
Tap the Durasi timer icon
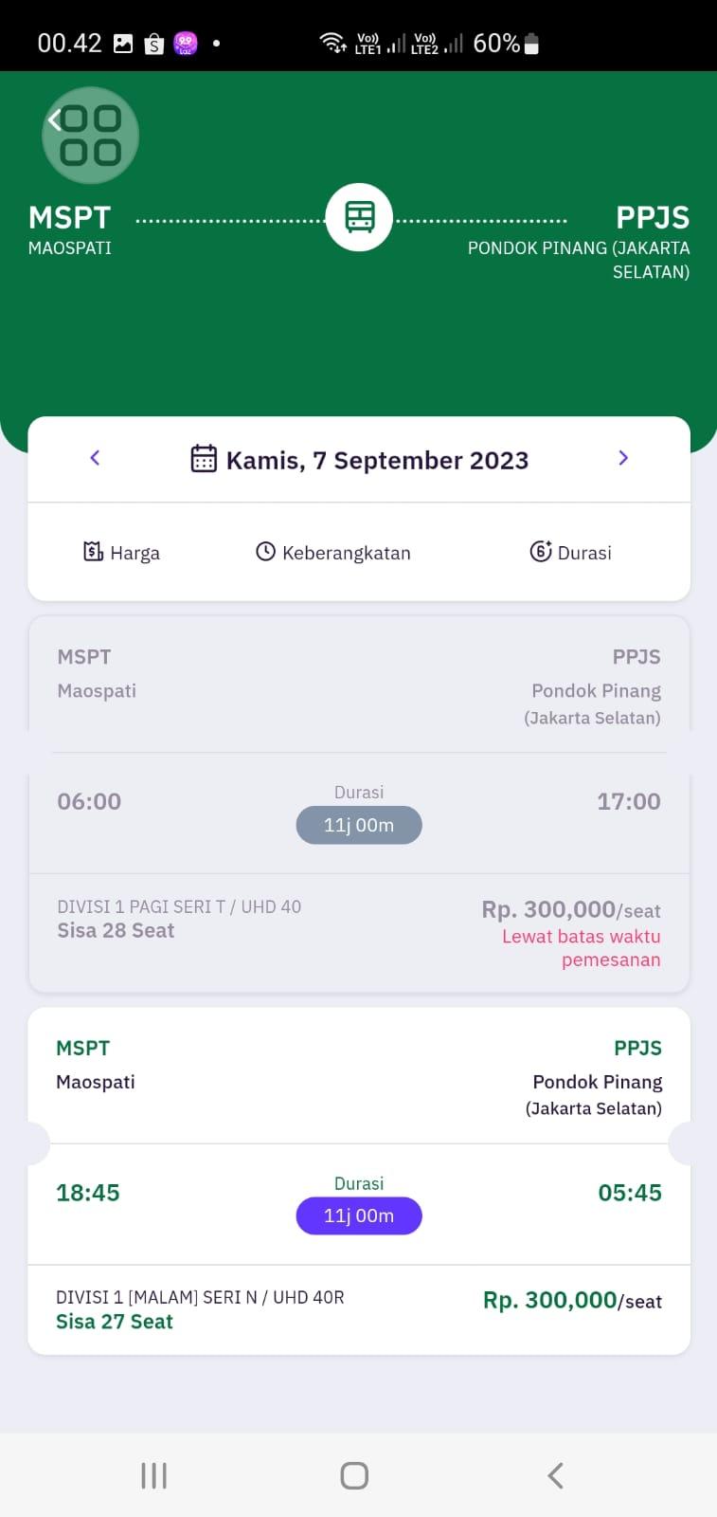point(541,551)
